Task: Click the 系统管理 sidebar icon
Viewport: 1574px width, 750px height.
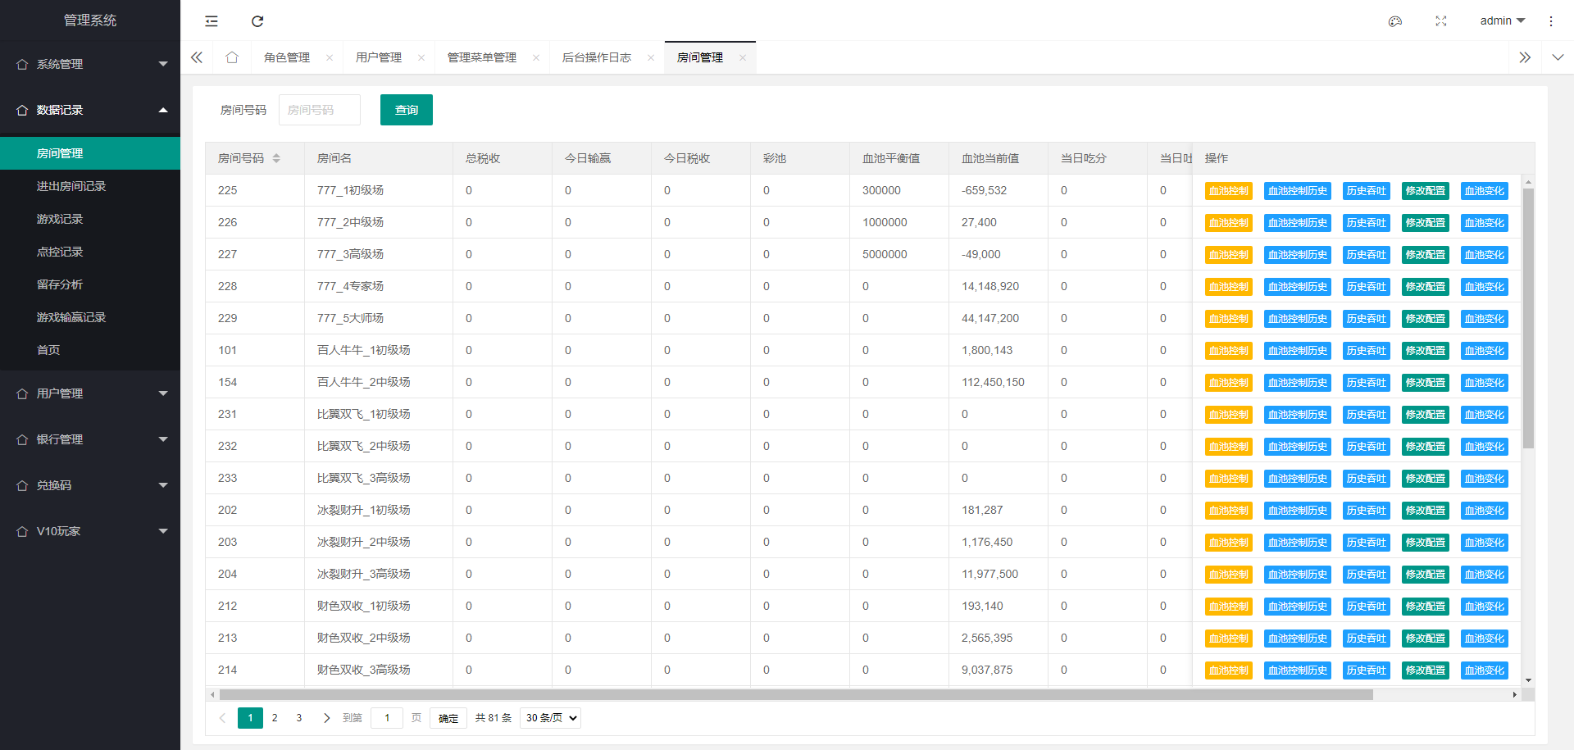Action: tap(22, 64)
